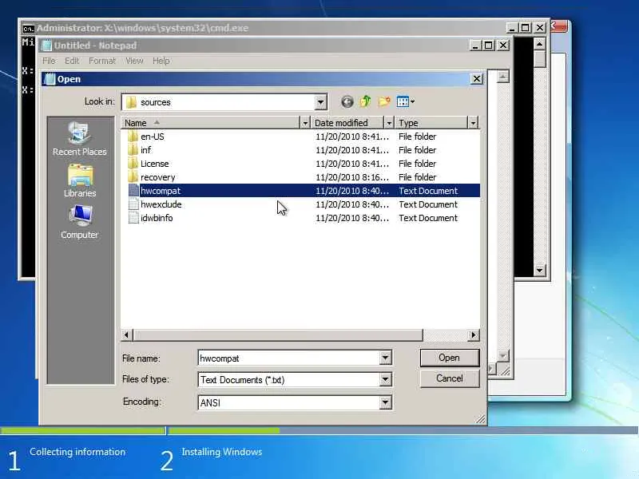639x479 pixels.
Task: Go up one folder level icon
Action: [x=365, y=101]
